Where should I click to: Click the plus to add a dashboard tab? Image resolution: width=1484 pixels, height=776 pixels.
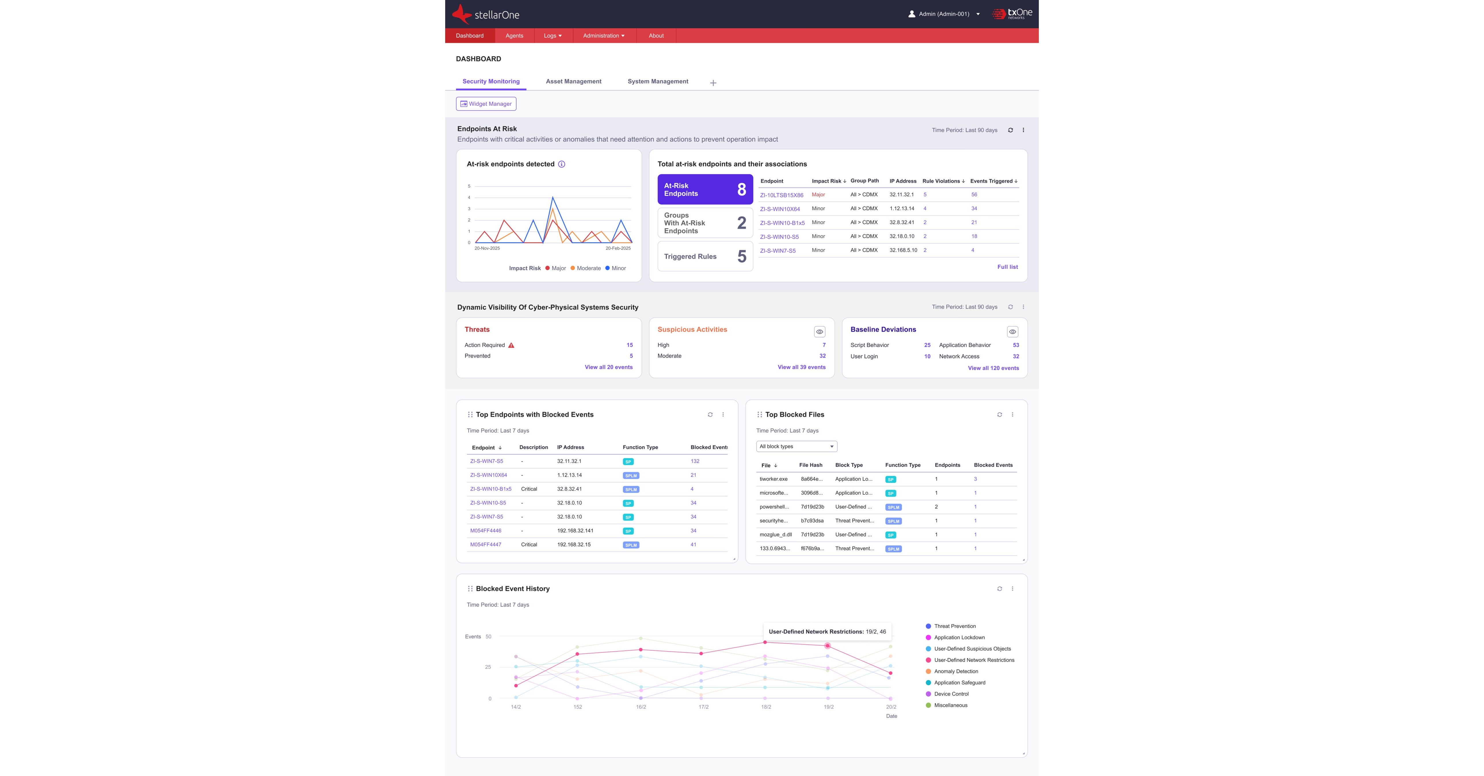713,82
